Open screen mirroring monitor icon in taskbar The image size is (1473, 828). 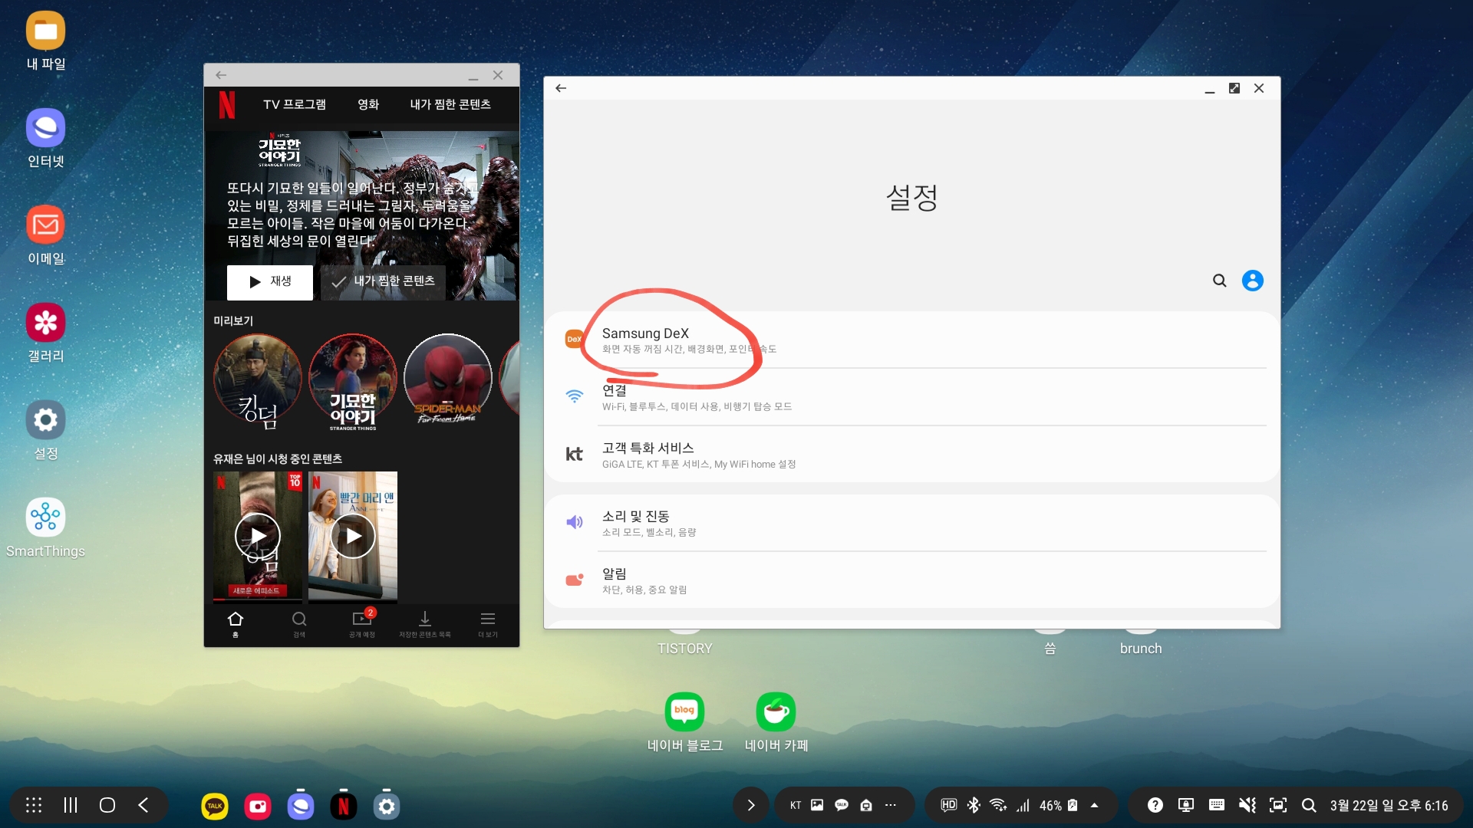click(1186, 805)
